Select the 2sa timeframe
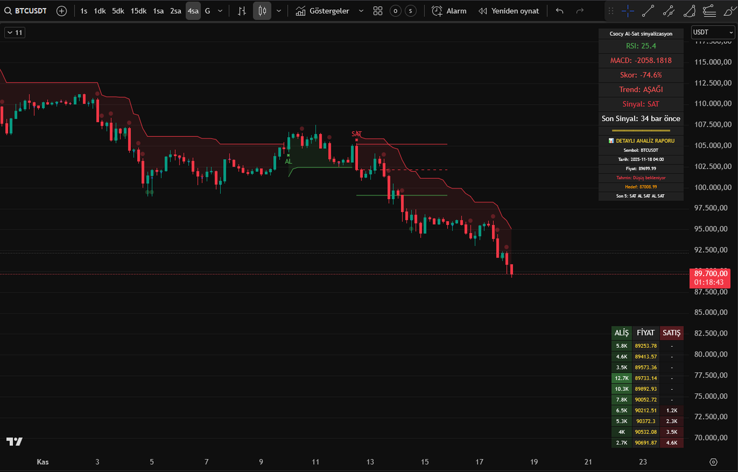 coord(176,11)
